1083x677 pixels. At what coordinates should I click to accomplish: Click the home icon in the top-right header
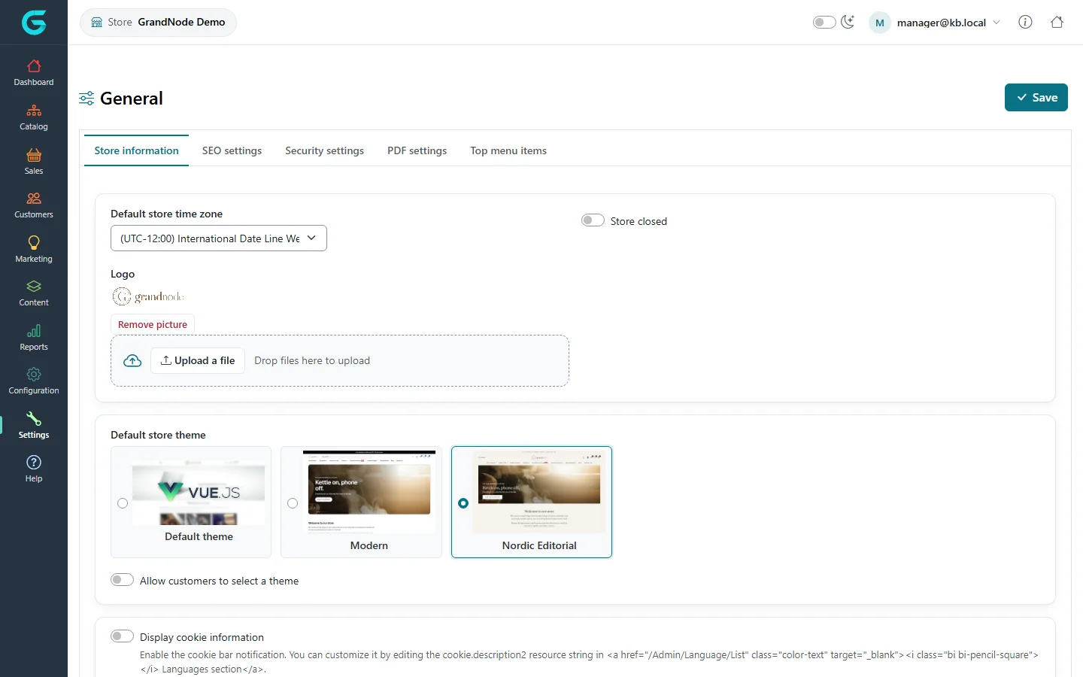pyautogui.click(x=1057, y=22)
